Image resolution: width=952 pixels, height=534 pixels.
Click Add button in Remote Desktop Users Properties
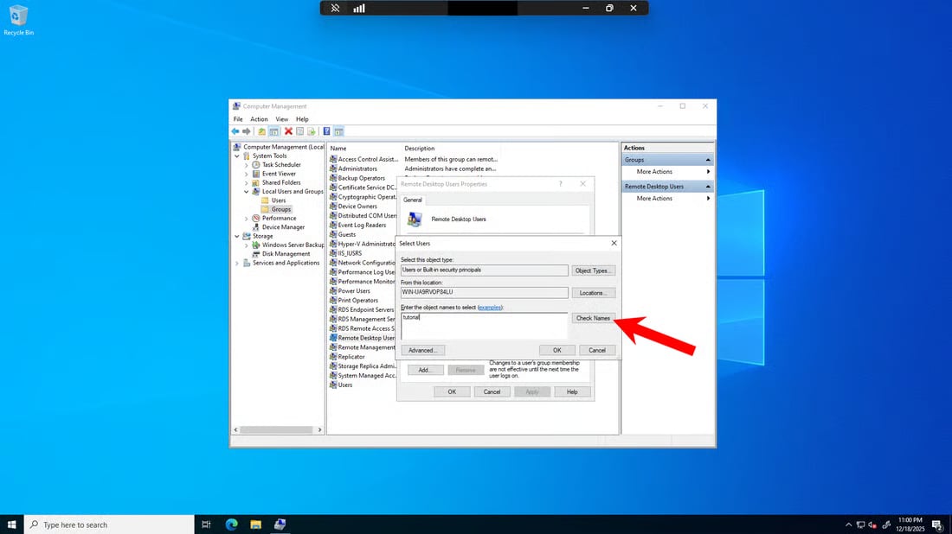tap(424, 371)
